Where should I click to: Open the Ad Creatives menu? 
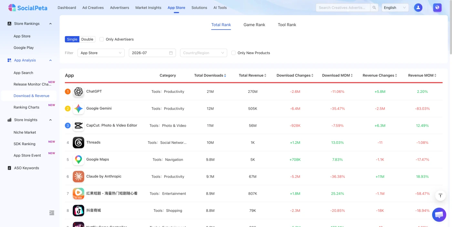tap(93, 8)
